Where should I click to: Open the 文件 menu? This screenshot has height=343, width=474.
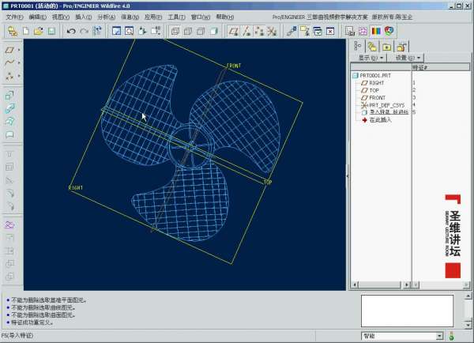pyautogui.click(x=14, y=17)
